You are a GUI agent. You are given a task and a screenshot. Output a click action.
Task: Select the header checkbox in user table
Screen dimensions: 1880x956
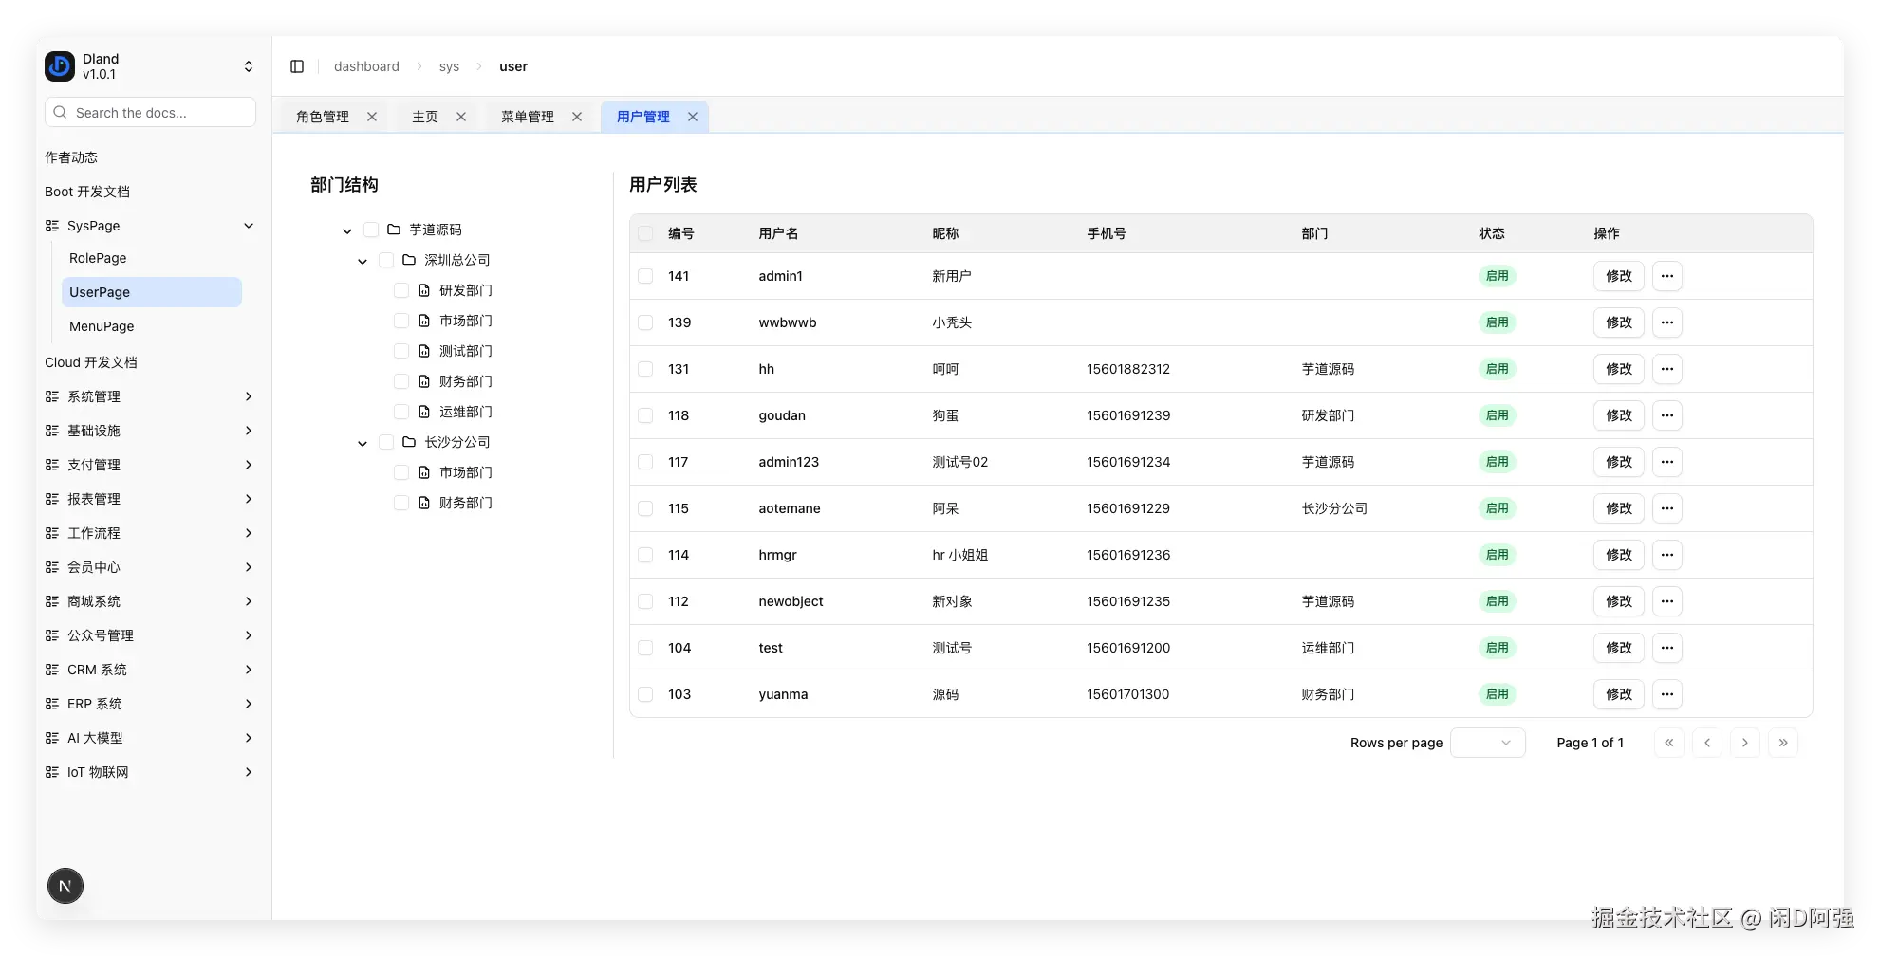coord(645,232)
